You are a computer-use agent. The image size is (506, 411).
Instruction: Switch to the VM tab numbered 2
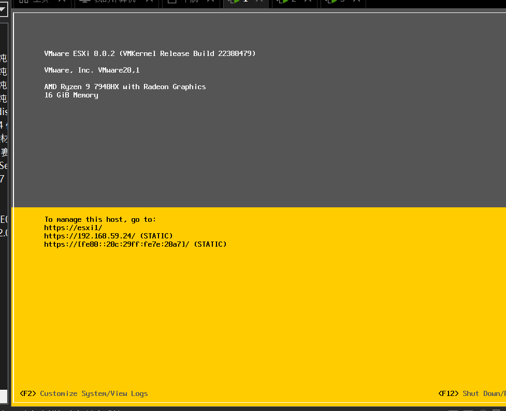294,2
